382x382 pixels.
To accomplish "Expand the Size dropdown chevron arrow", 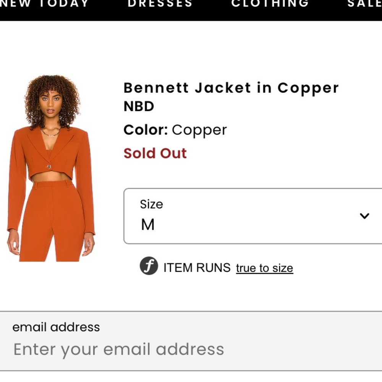I will (364, 216).
